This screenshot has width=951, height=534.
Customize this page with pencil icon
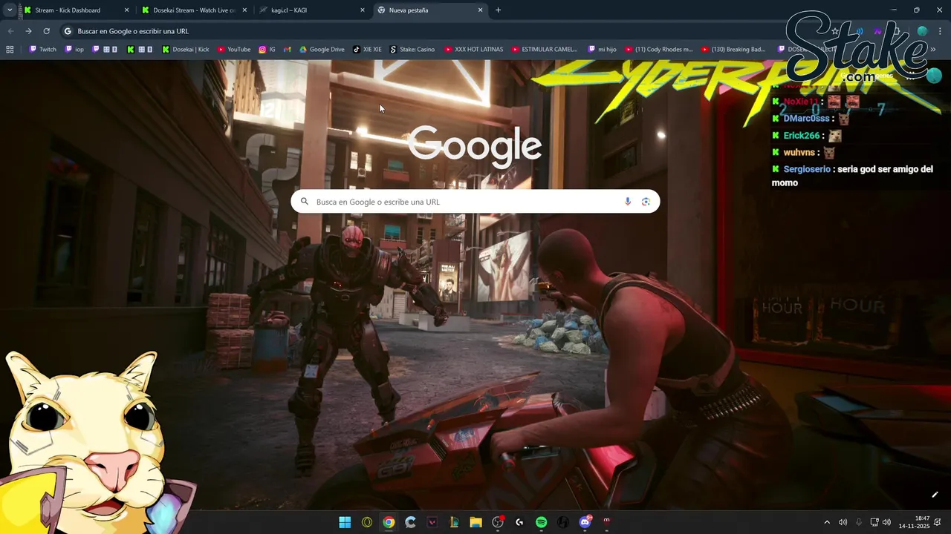point(935,495)
